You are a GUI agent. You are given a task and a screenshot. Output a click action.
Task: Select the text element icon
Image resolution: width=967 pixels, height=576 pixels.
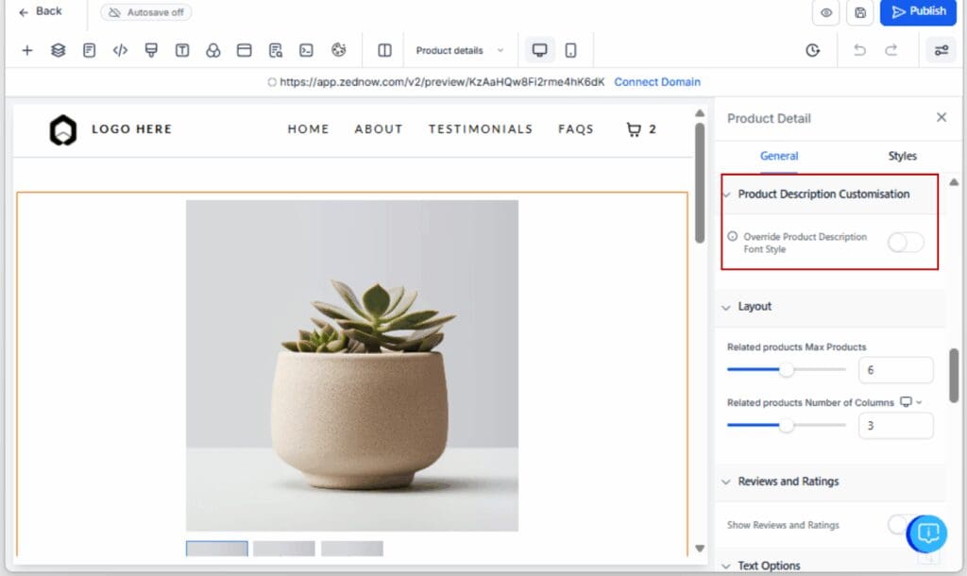[181, 49]
